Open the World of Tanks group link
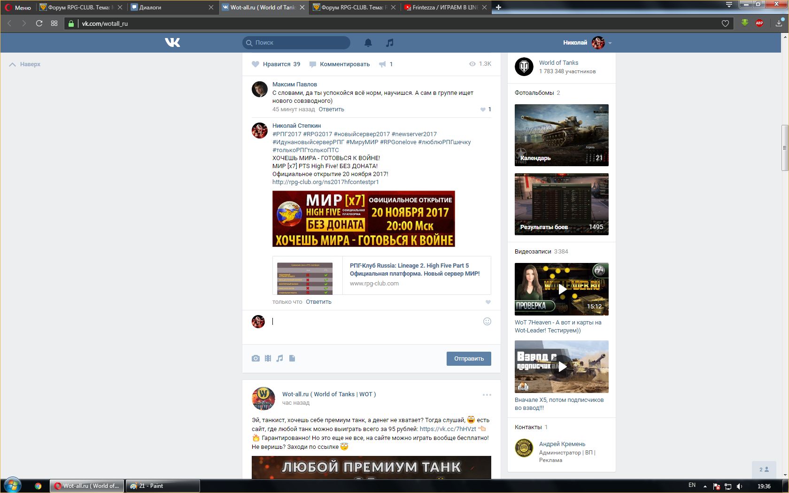This screenshot has height=493, width=789. click(x=558, y=63)
